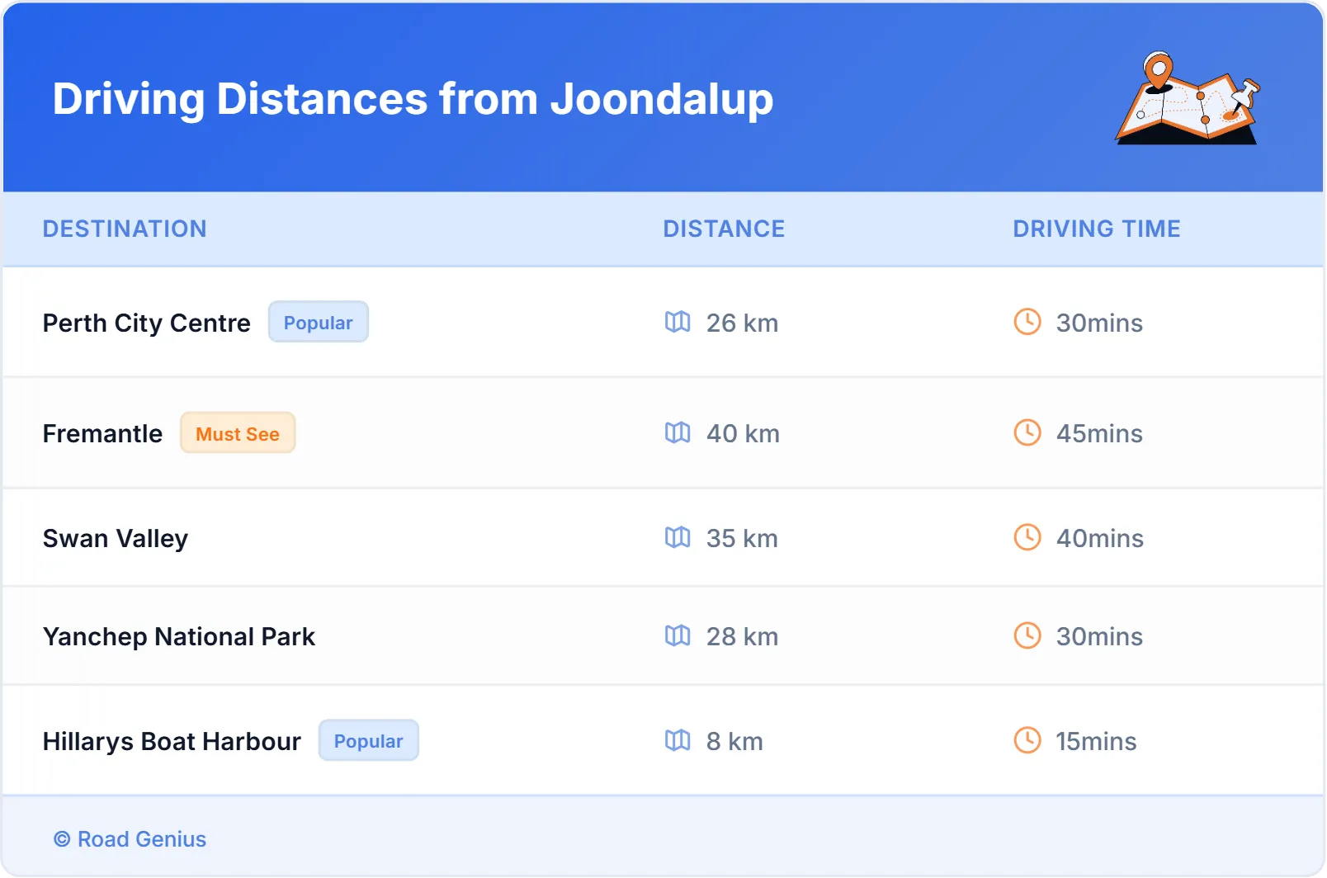Click the 15mins driving time value
Screen dimensions: 1327x878
(1096, 741)
